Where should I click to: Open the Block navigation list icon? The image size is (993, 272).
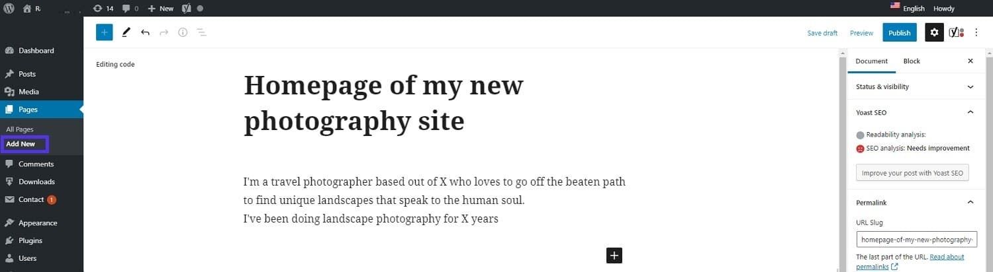202,32
